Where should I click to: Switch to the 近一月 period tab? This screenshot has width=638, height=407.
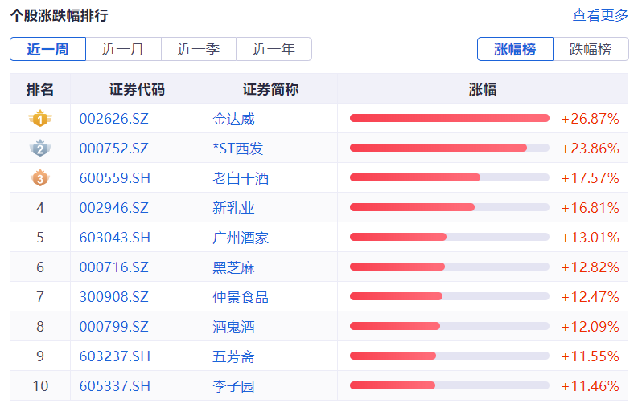(123, 49)
